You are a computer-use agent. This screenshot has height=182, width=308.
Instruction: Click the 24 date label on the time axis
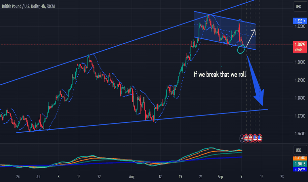click(x=18, y=177)
